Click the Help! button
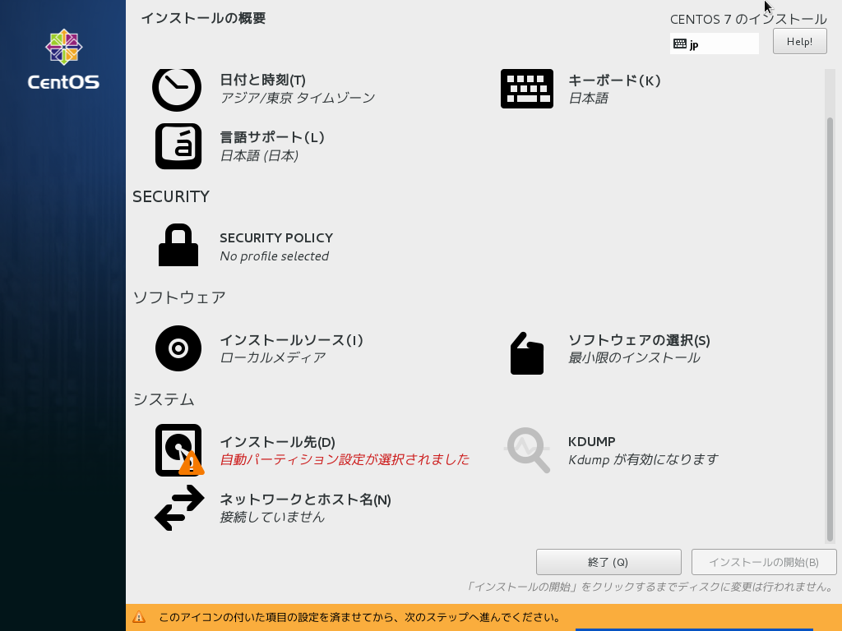 pos(799,41)
